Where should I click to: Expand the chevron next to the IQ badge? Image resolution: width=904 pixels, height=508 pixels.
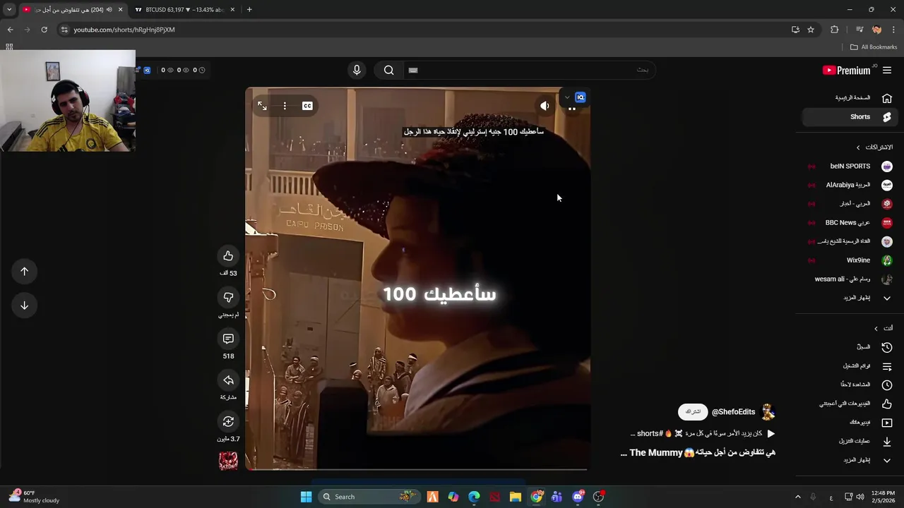tap(567, 97)
